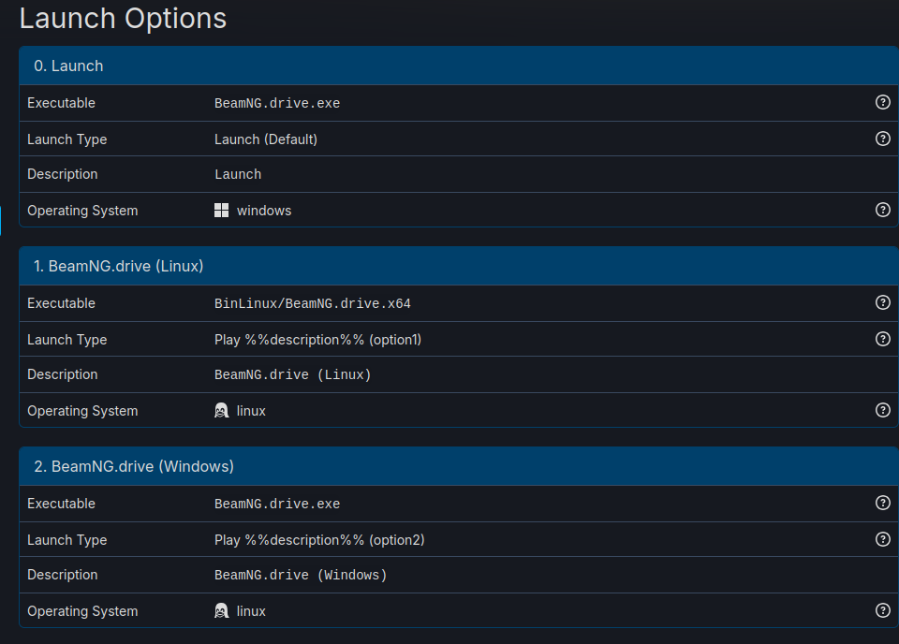Screen dimensions: 899x644
Task: Click the Windows logo icon
Action: click(221, 211)
